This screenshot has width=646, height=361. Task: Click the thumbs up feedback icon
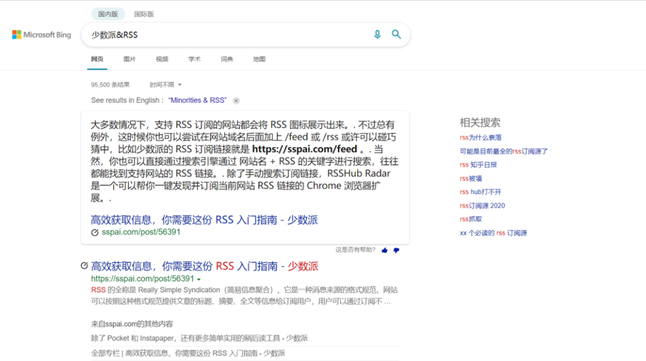pos(385,250)
